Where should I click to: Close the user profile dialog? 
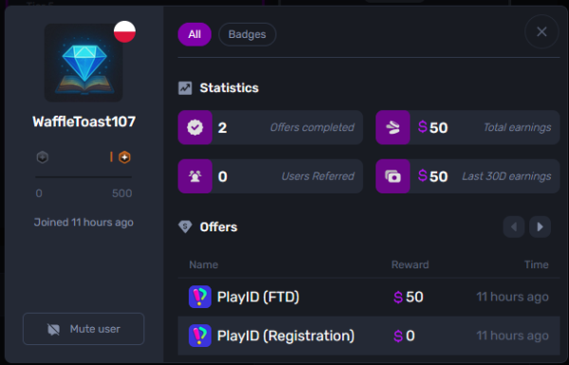click(x=541, y=32)
